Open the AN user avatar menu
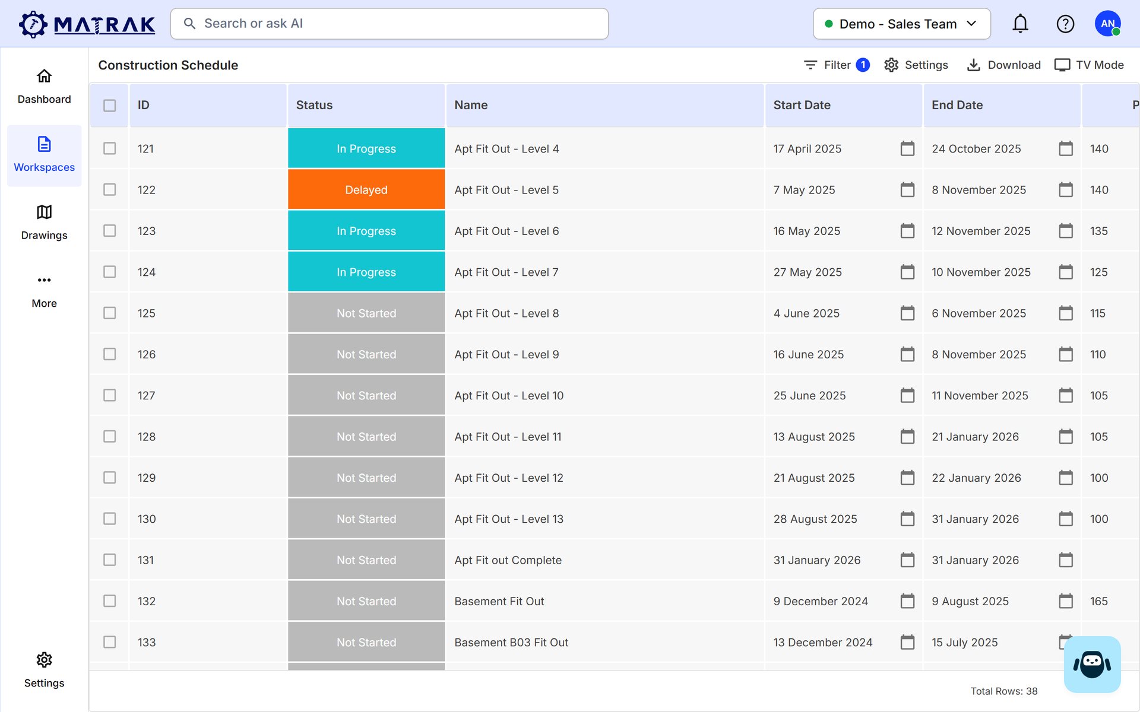 [x=1107, y=24]
